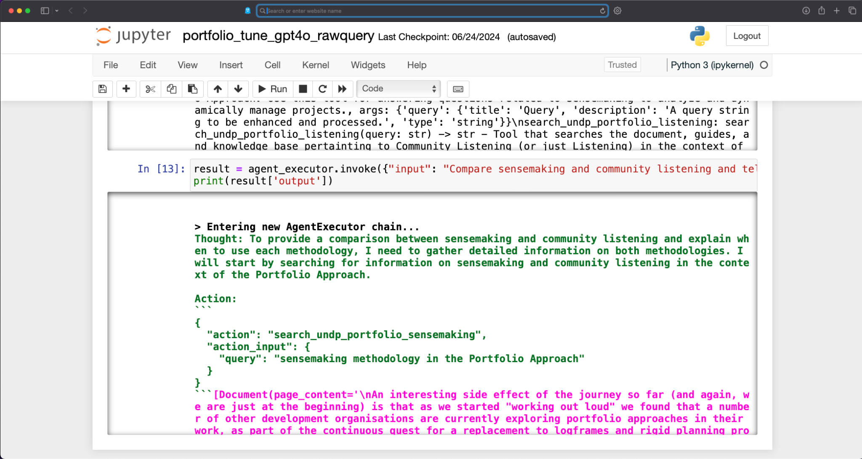This screenshot has width=862, height=459.
Task: Insert a cell below with the plus icon
Action: [x=126, y=89]
